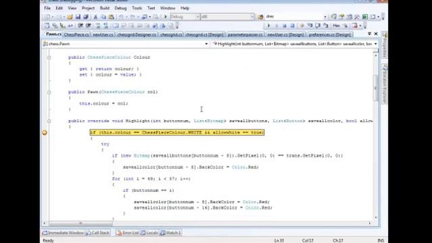Cut selection using the scissors icon

pyautogui.click(x=95, y=17)
